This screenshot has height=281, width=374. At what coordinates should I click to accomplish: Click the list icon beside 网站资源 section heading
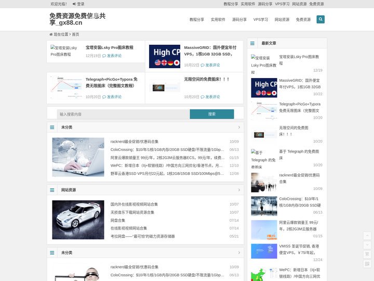tap(52, 190)
